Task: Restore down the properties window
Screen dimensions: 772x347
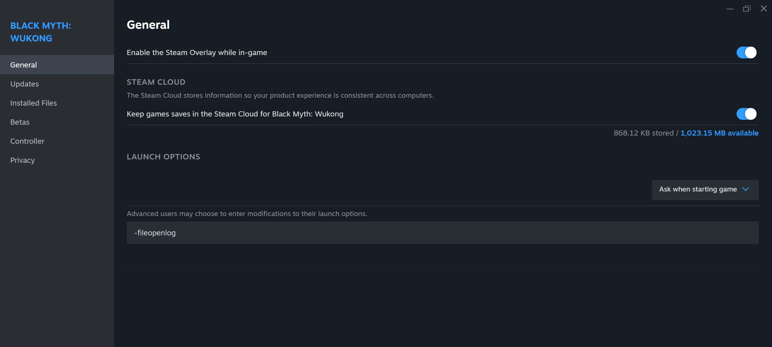Action: 747,9
